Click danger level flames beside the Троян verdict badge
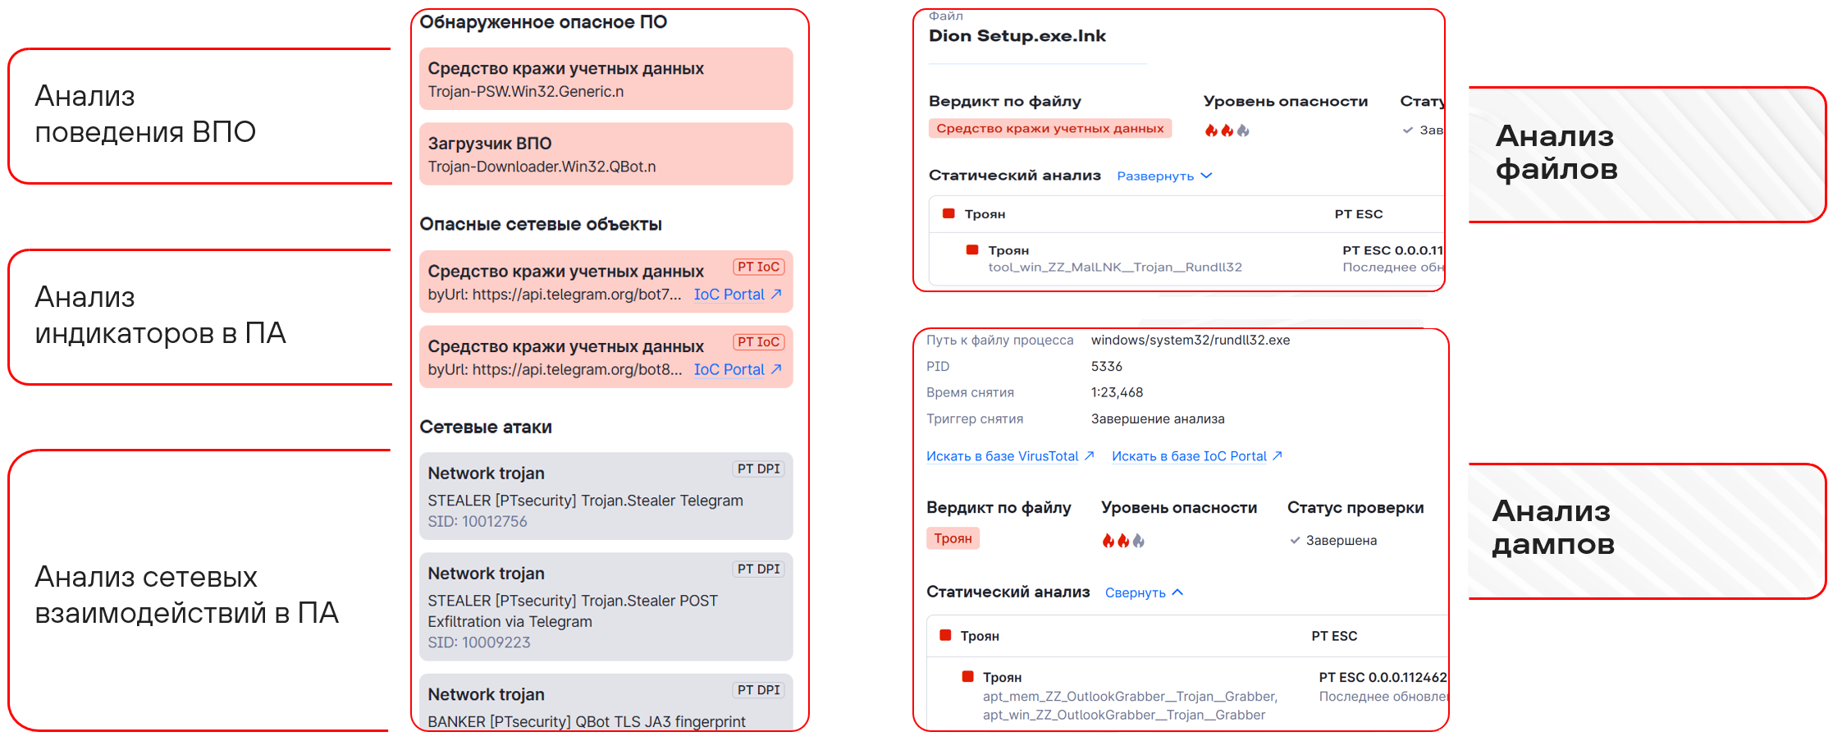Viewport: 1842px width, 741px height. 1123,541
